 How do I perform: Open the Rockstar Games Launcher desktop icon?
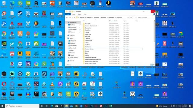20,55
